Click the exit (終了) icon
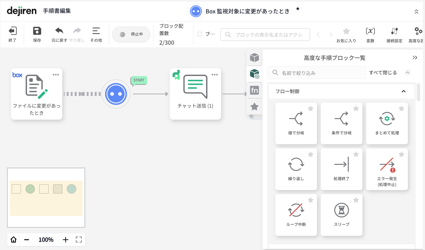 (x=13, y=31)
